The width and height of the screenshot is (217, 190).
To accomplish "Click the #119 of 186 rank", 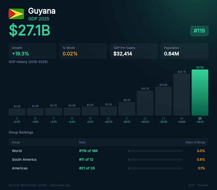I will [x=88, y=151].
